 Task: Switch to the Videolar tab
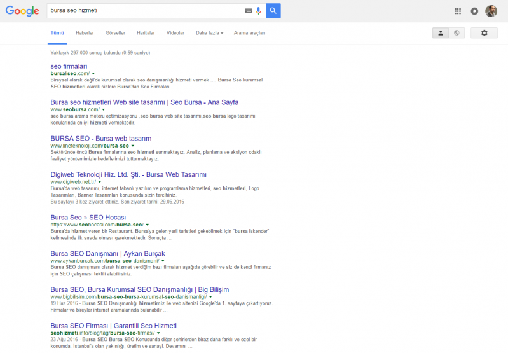click(x=175, y=33)
